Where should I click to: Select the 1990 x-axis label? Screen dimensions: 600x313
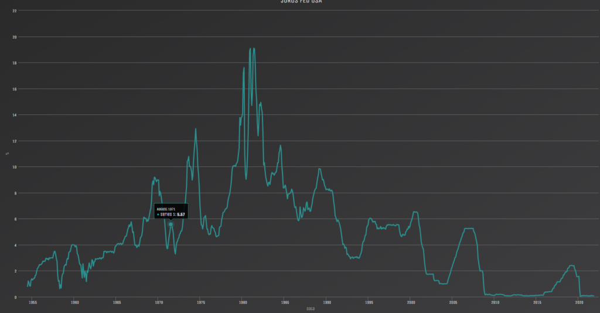[327, 302]
